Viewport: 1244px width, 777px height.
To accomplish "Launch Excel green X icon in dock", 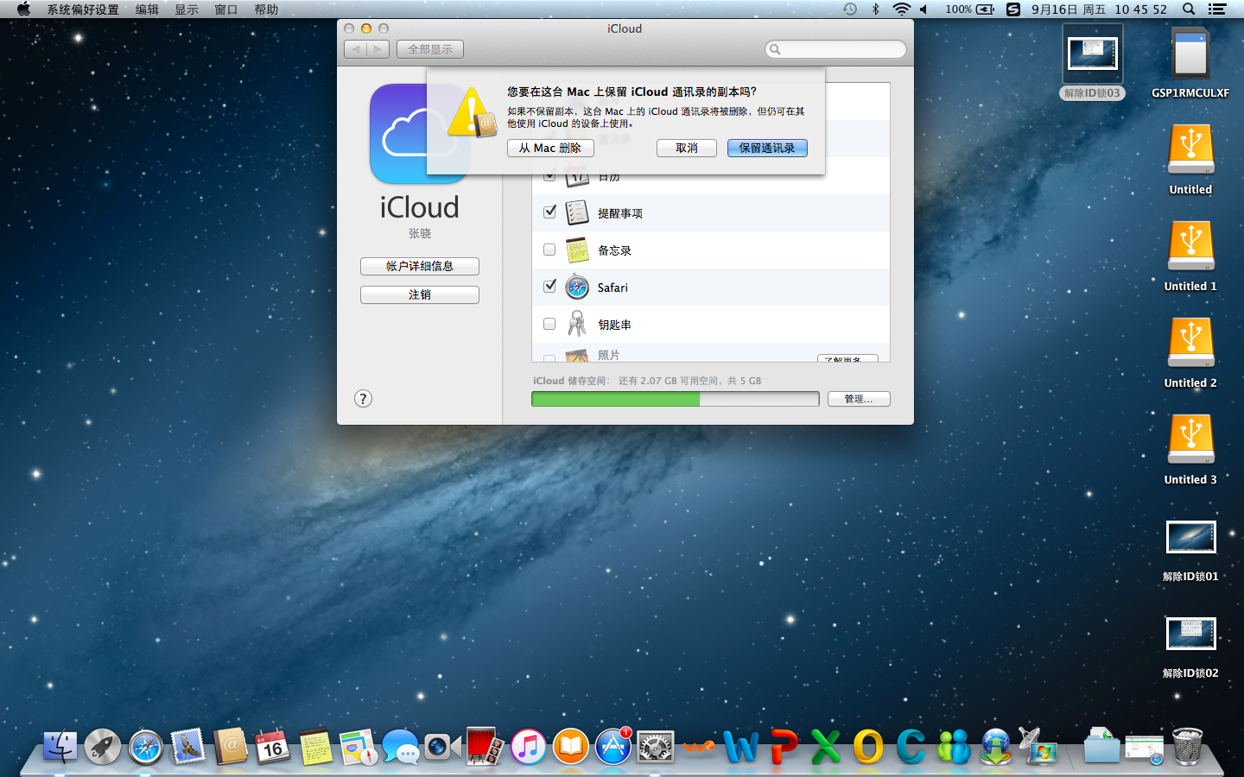I will point(826,747).
